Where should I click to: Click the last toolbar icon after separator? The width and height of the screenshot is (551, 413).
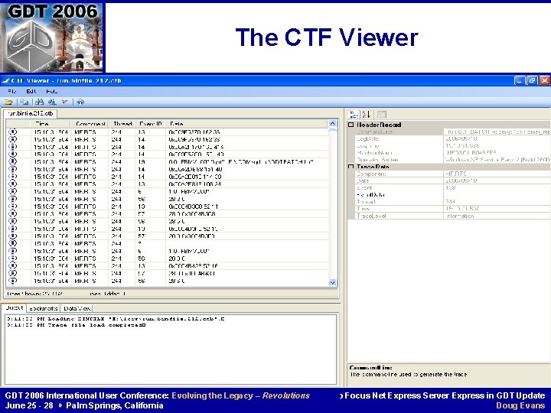[80, 102]
